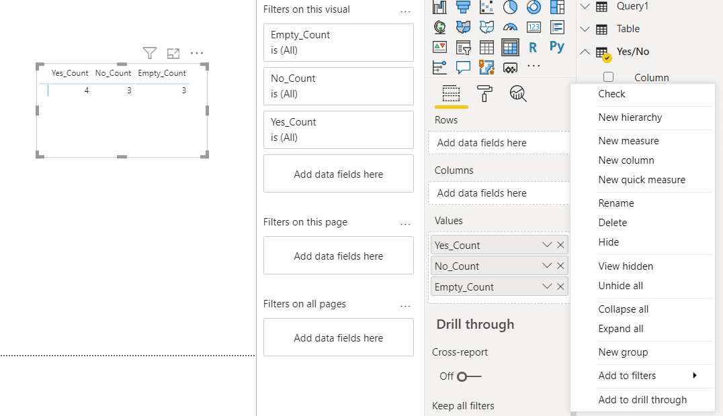Image resolution: width=723 pixels, height=416 pixels.
Task: Select the Card (123) visualization
Action: (x=534, y=28)
